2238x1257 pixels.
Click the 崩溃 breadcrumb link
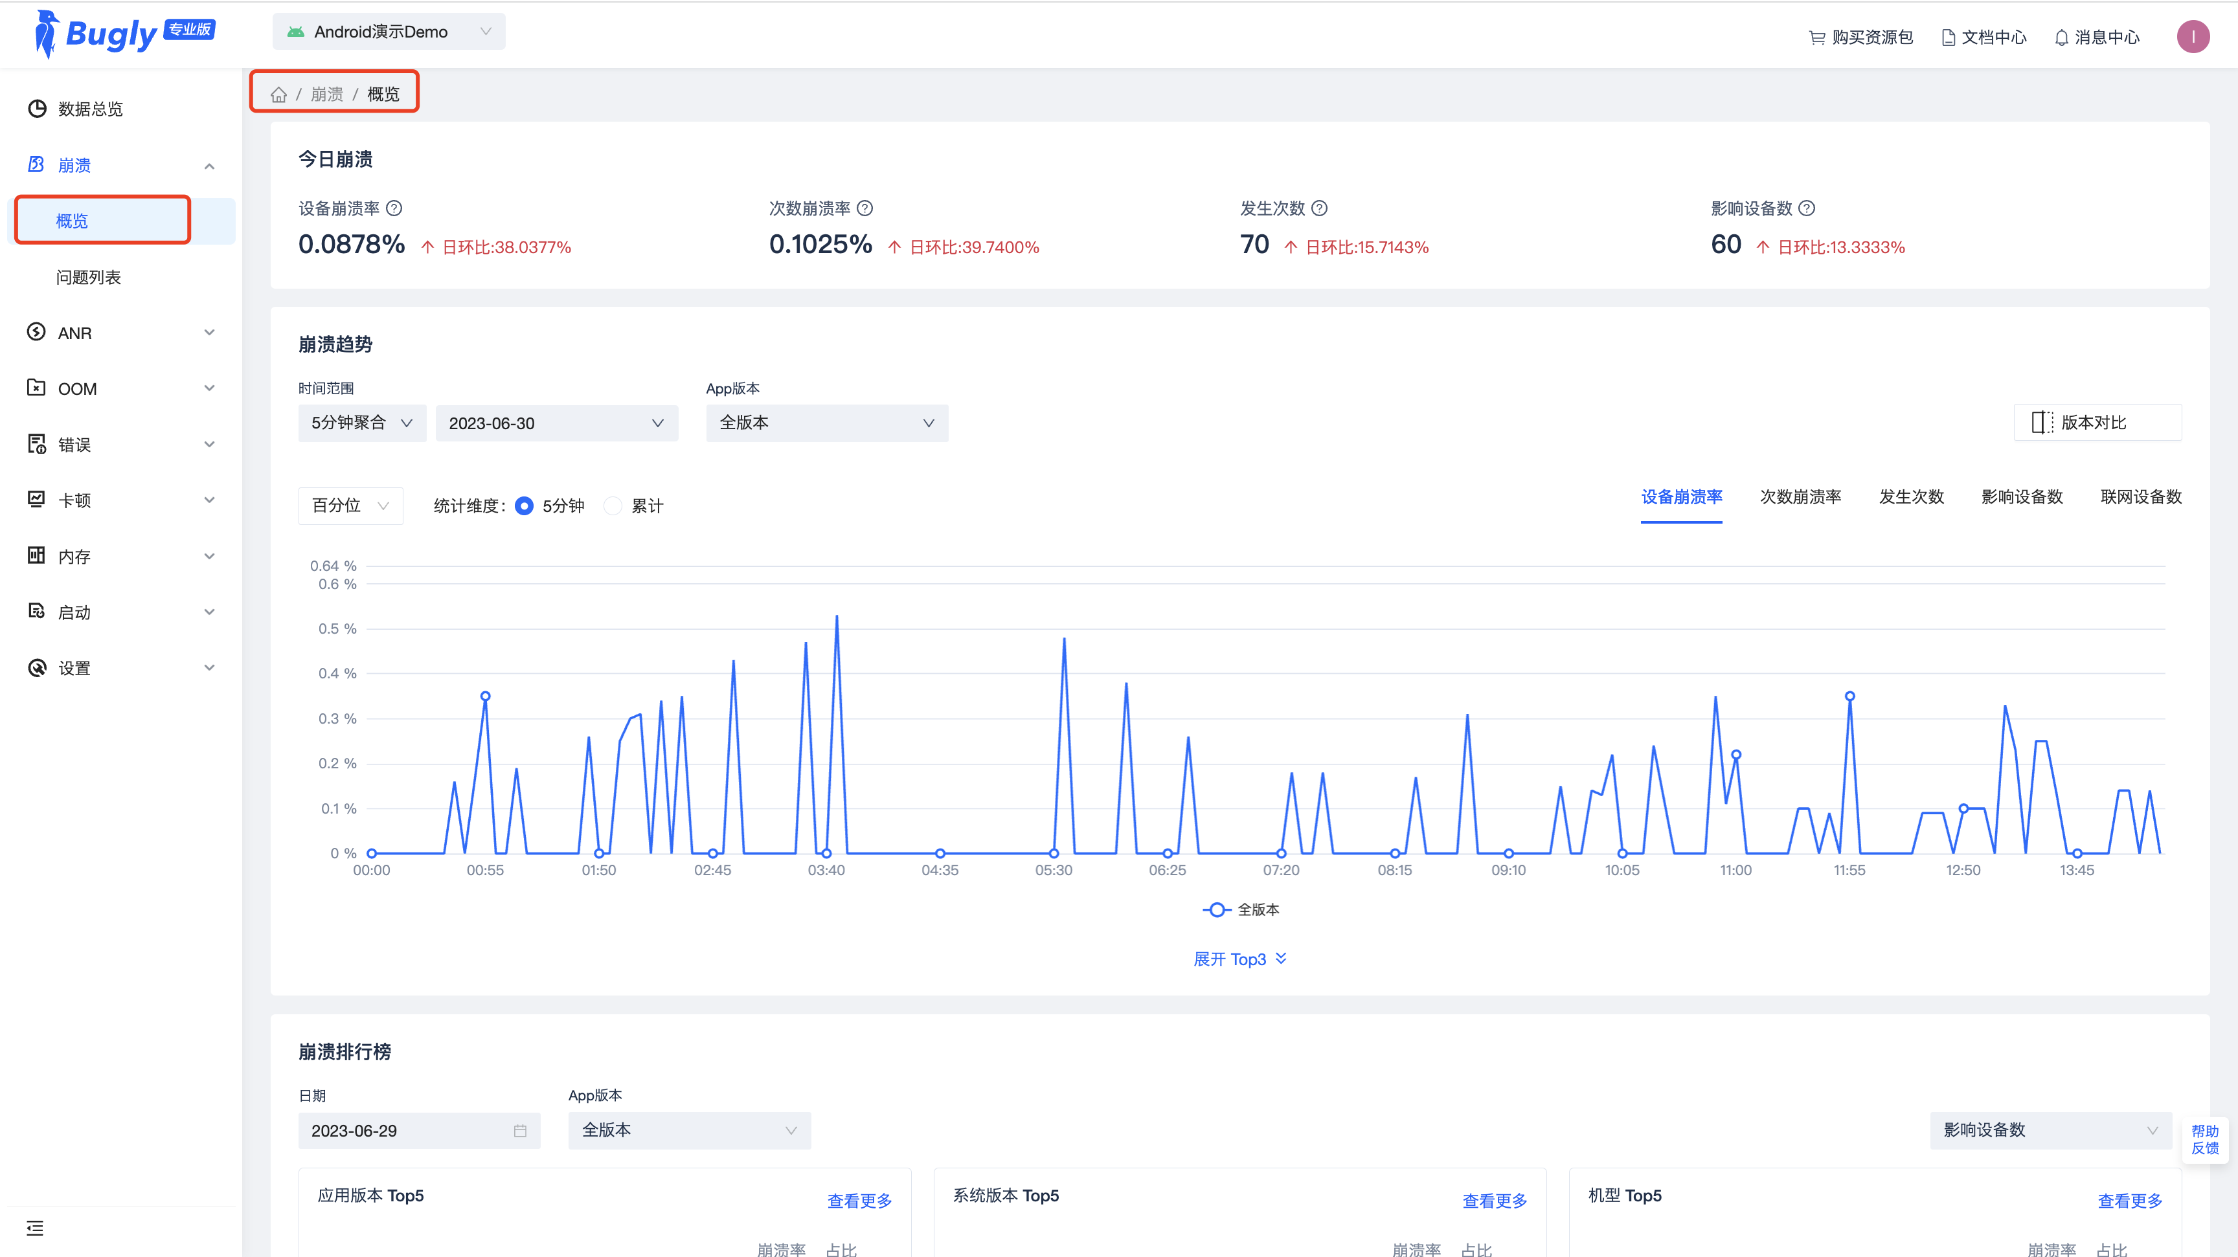click(x=326, y=94)
